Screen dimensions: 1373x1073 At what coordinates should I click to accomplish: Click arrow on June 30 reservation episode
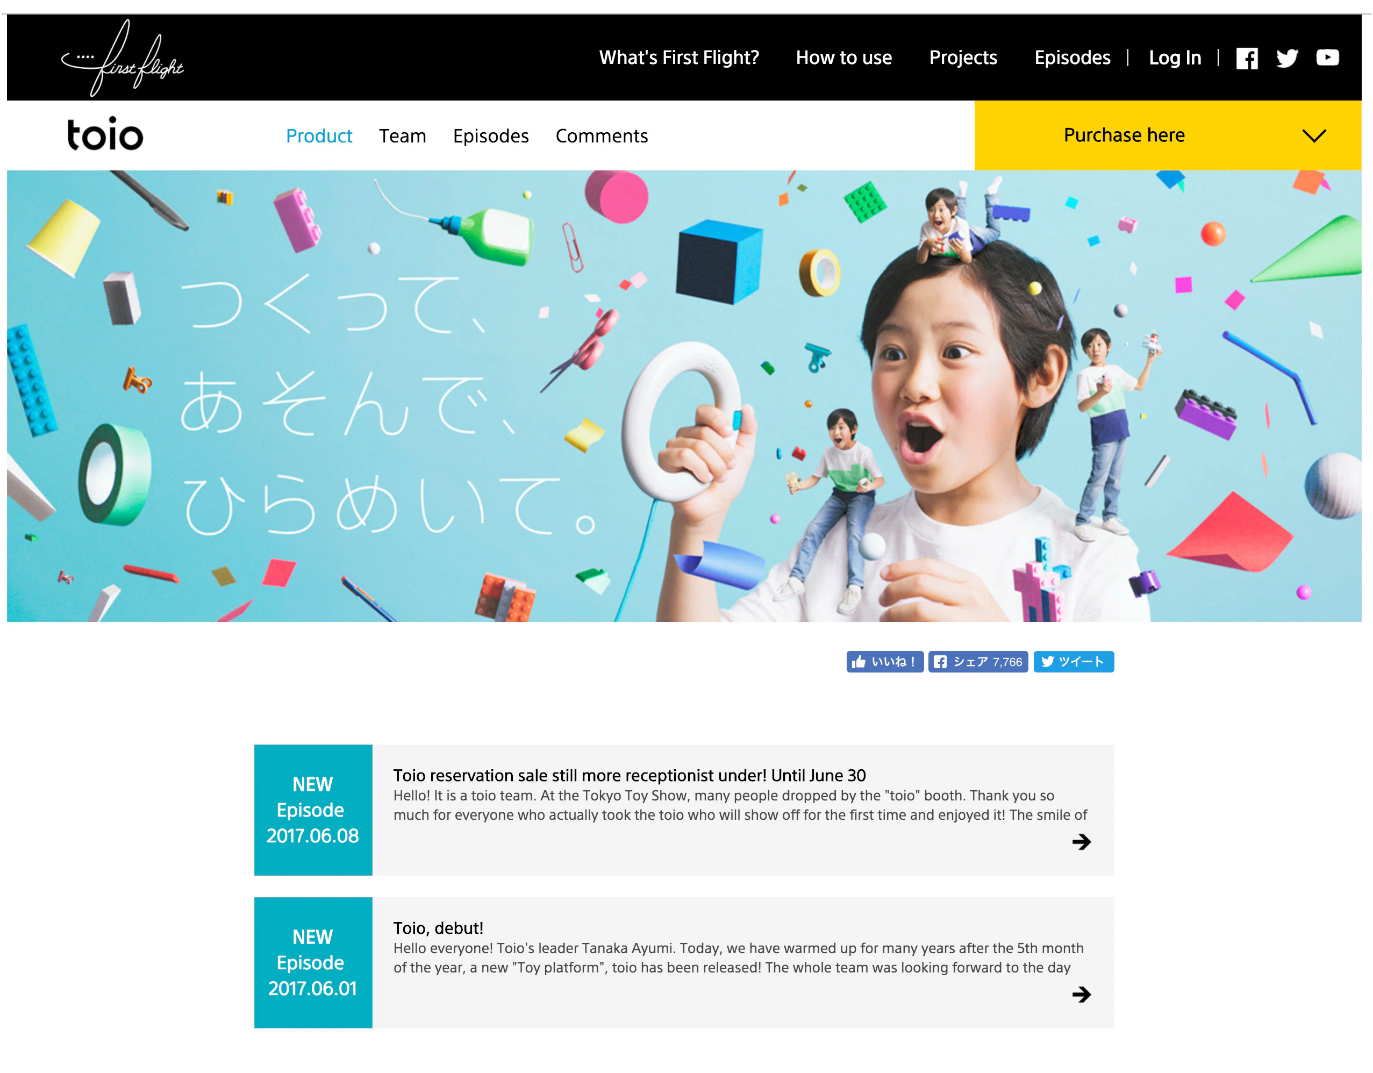(1081, 842)
